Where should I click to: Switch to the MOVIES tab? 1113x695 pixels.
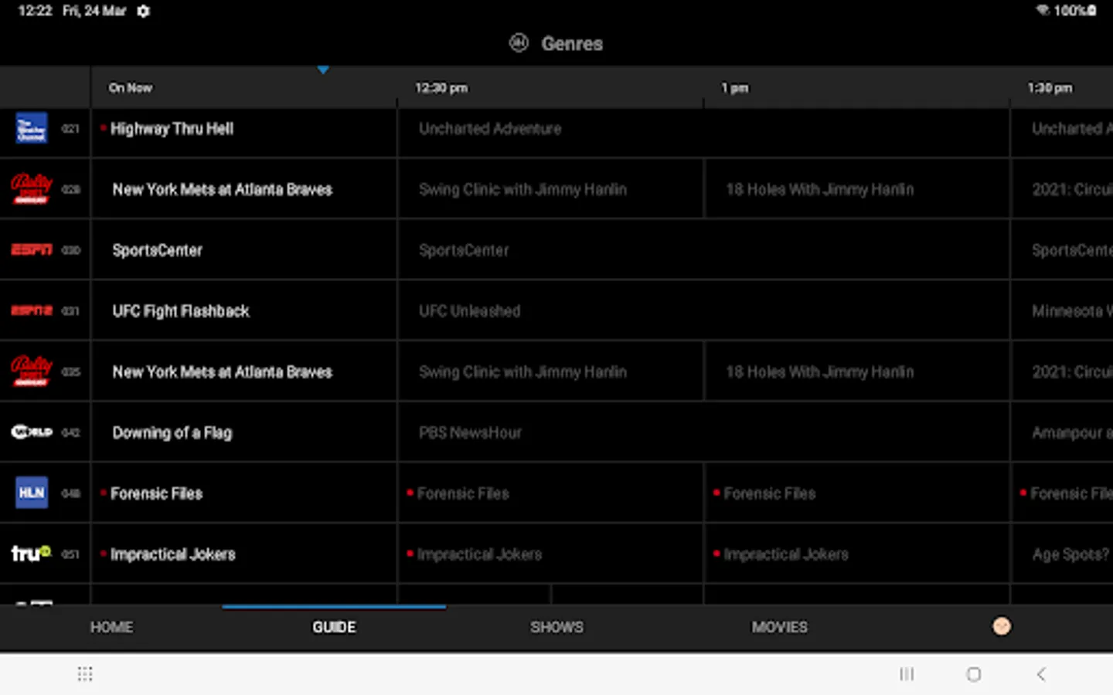click(x=779, y=627)
